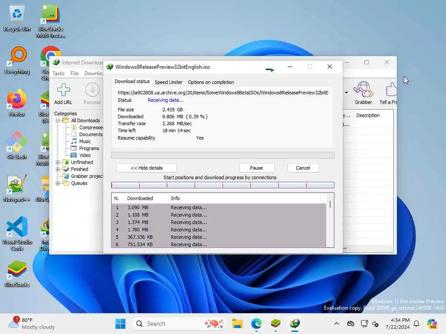Click the N. column header
The height and width of the screenshot is (334, 446).
click(118, 198)
